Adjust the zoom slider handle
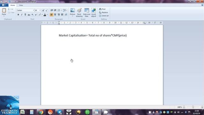 coord(193,107)
